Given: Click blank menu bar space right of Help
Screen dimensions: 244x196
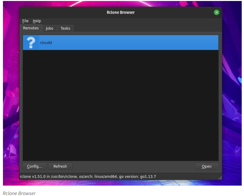Looking at the screenshot, I should [x=130, y=21].
